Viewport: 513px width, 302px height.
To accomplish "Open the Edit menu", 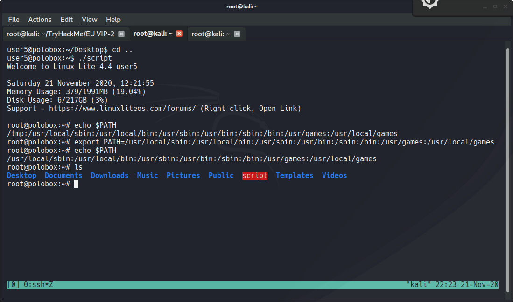I will [66, 20].
